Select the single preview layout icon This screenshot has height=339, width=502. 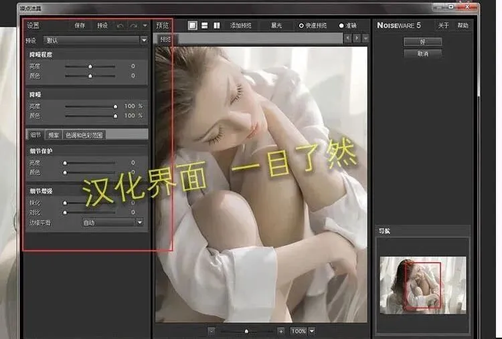pos(192,25)
